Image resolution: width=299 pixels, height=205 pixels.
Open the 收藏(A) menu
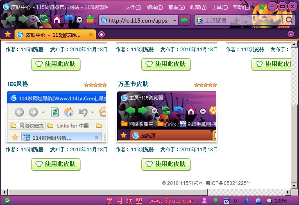[x=198, y=7]
